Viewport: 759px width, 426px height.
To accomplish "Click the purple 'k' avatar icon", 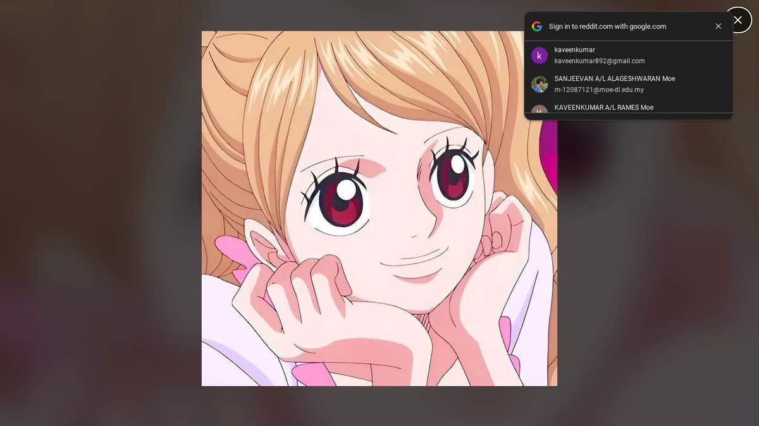I will [539, 56].
